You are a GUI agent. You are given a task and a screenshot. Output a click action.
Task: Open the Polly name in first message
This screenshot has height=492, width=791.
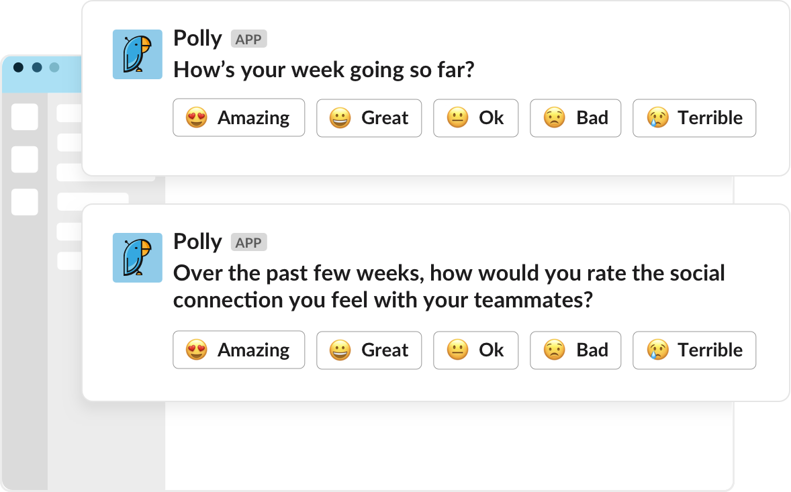point(197,39)
